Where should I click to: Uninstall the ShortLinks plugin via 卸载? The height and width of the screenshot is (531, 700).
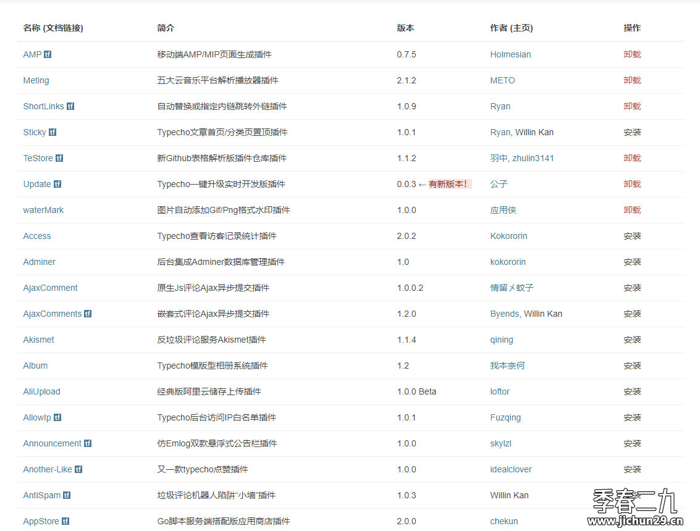point(632,106)
